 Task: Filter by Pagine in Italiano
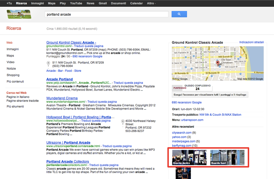pyautogui.click(x=18, y=97)
